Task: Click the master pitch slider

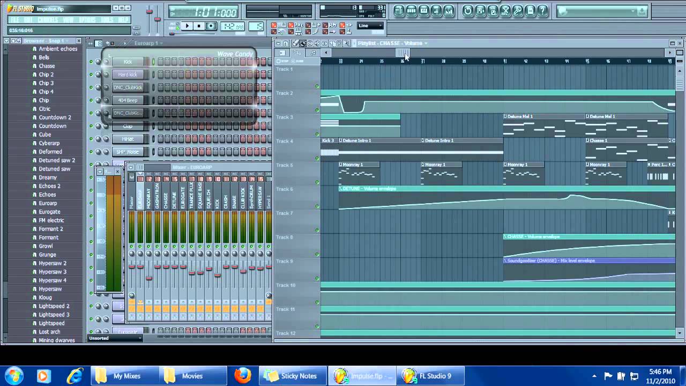Action: point(158,19)
